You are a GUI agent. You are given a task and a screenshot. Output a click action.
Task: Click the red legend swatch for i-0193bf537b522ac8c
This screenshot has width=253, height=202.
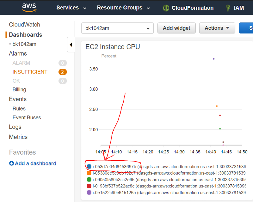click(89, 186)
